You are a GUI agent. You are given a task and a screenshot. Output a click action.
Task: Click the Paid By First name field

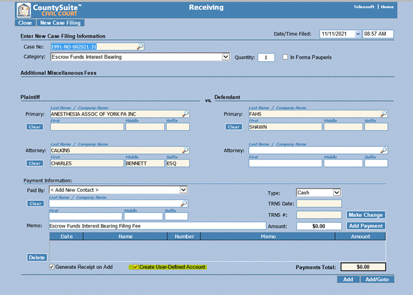click(x=85, y=216)
